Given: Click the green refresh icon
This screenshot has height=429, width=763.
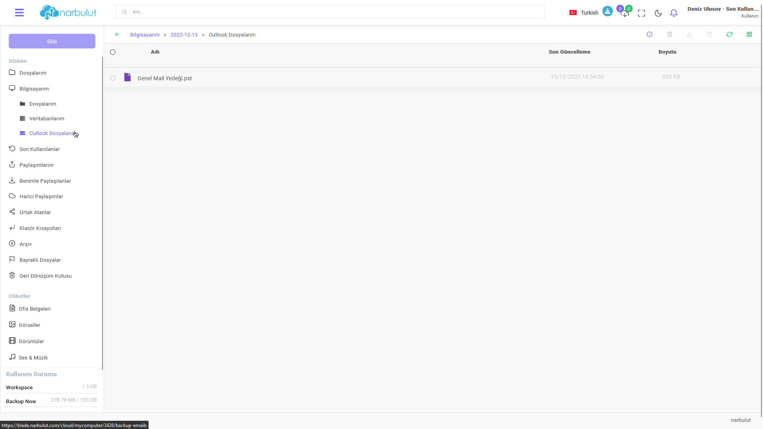Looking at the screenshot, I should [729, 35].
